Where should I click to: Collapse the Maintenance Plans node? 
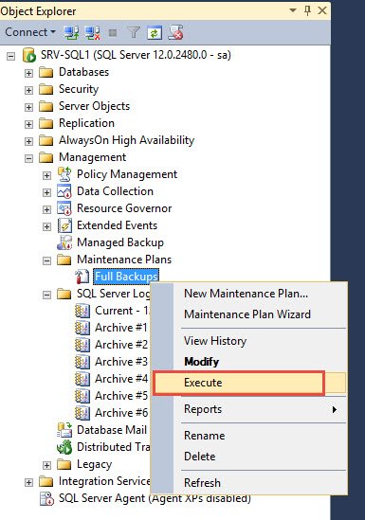pyautogui.click(x=46, y=260)
